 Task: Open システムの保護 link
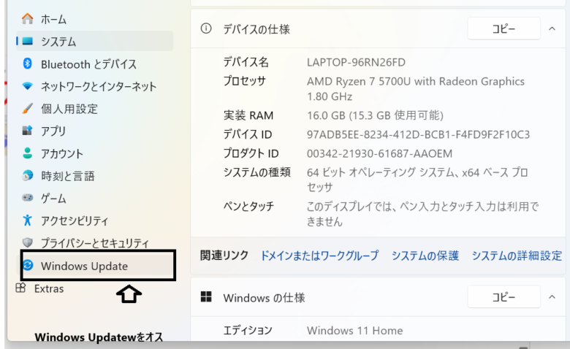pos(425,256)
